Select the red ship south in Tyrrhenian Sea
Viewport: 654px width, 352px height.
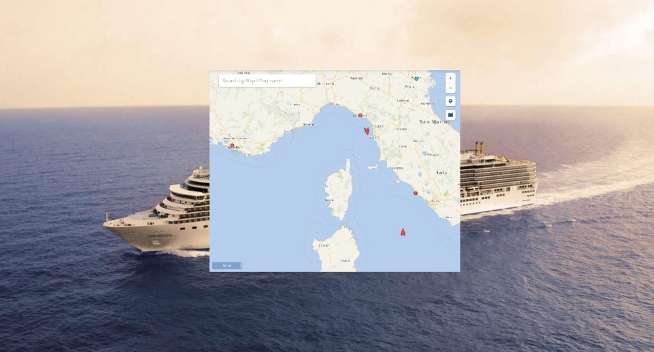[403, 233]
